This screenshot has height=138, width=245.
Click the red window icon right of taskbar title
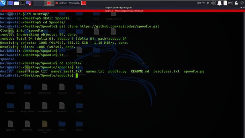coord(84,3)
